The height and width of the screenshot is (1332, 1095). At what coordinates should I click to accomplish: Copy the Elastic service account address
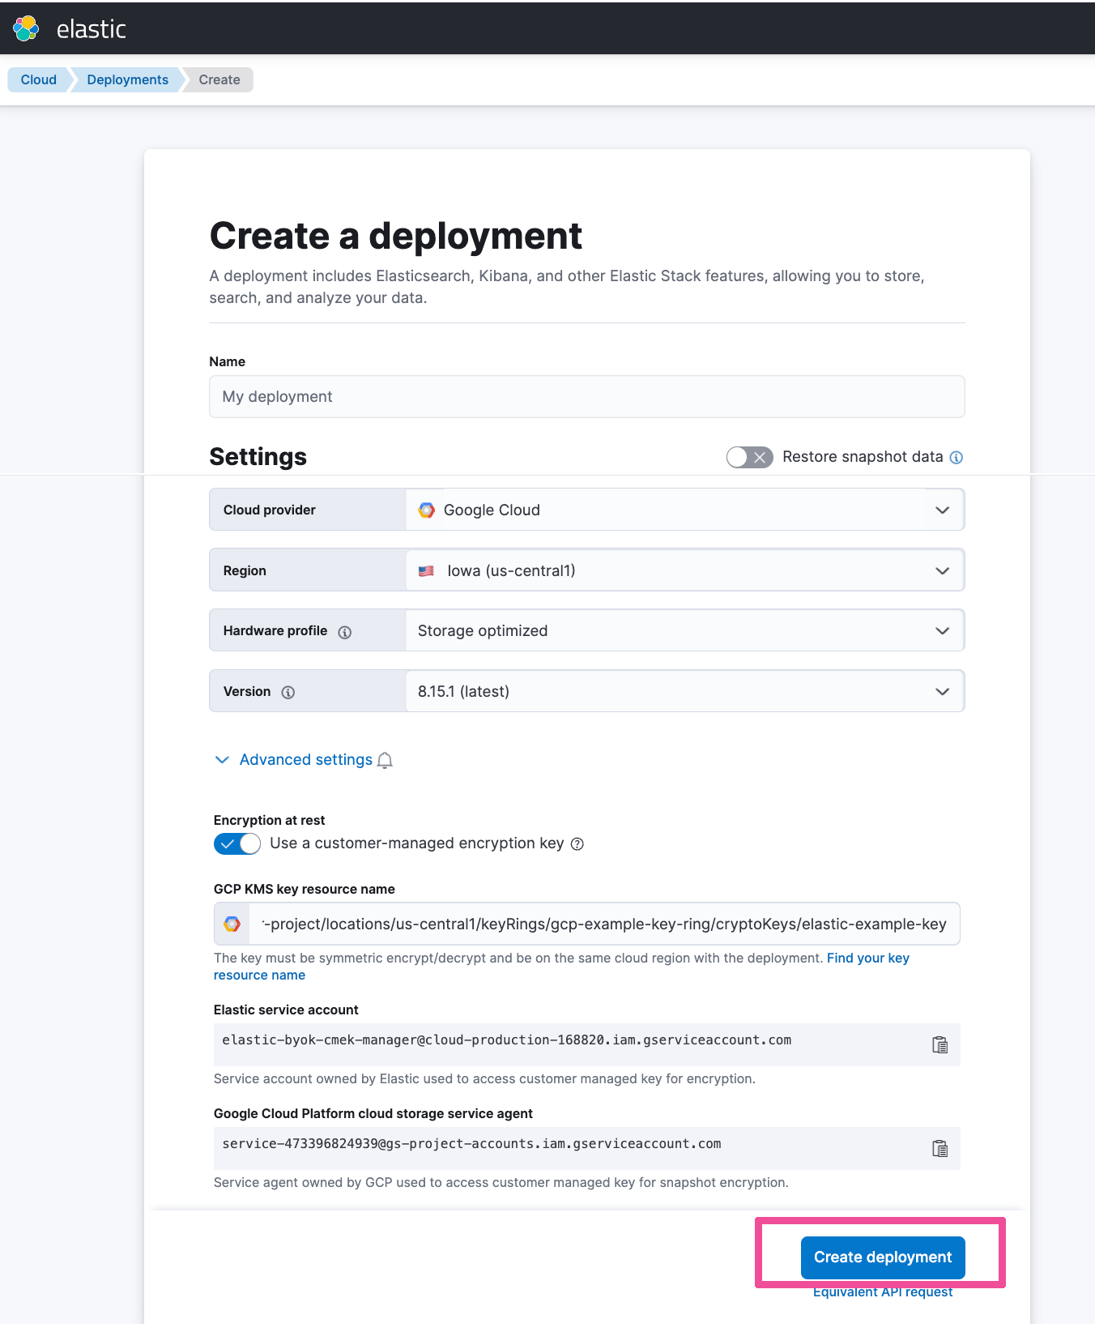(x=939, y=1045)
